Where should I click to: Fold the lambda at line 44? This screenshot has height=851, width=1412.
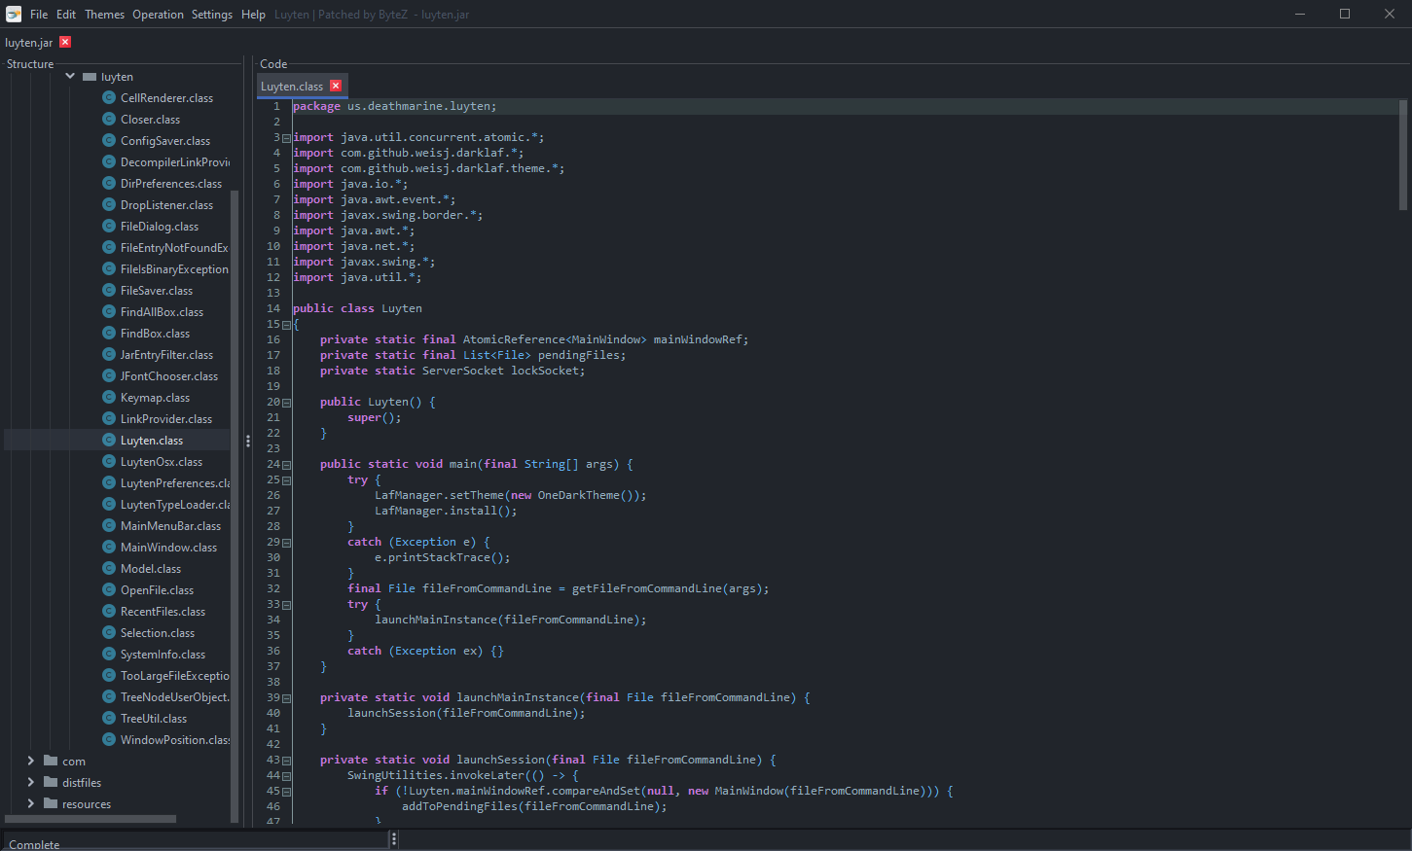286,776
